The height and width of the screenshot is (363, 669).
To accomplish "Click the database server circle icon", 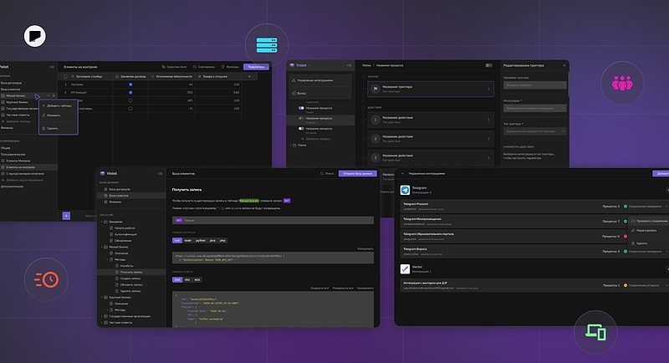I will (x=263, y=43).
